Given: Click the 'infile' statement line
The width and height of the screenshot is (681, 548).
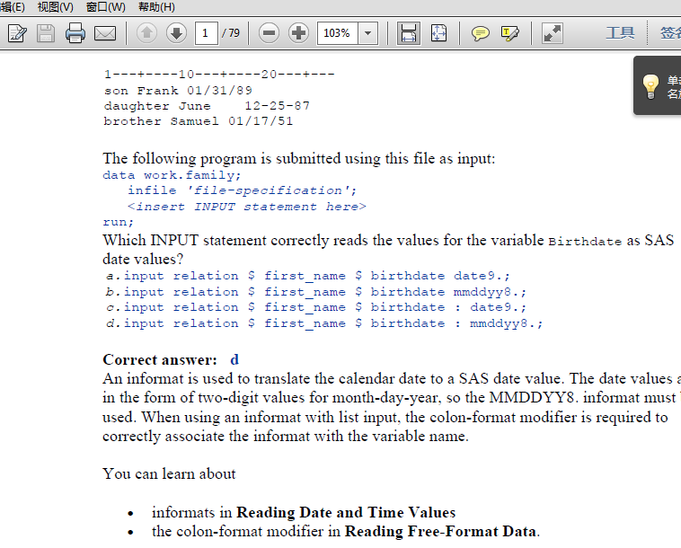Looking at the screenshot, I should click(x=242, y=190).
